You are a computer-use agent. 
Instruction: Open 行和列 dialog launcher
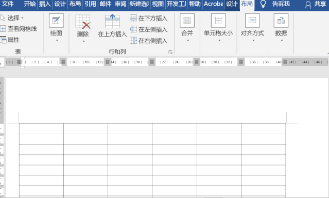(x=170, y=52)
